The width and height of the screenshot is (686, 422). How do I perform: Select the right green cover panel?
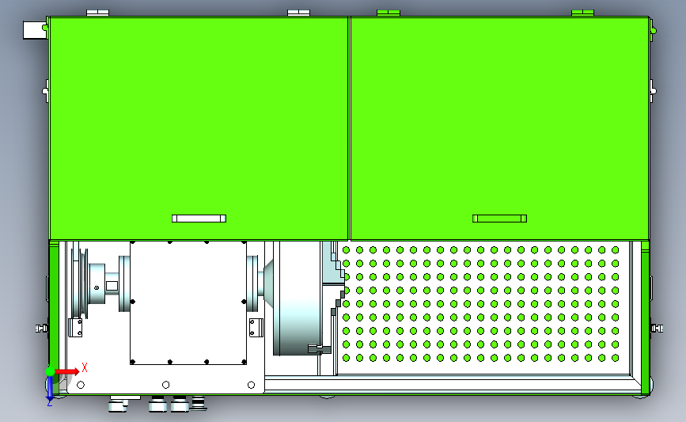[x=499, y=128]
